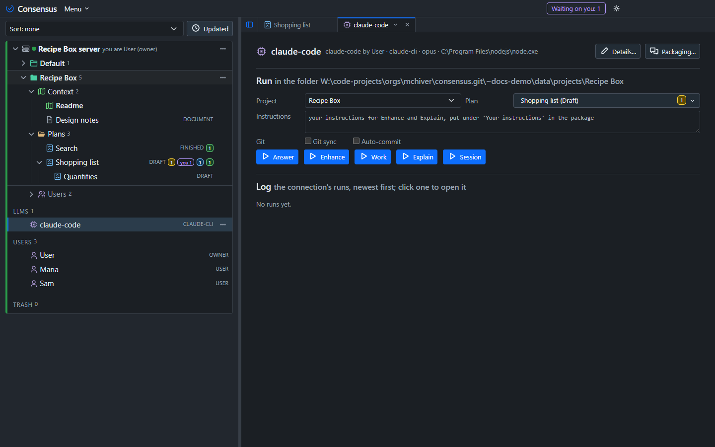Click the person icon next to Maria

click(34, 269)
